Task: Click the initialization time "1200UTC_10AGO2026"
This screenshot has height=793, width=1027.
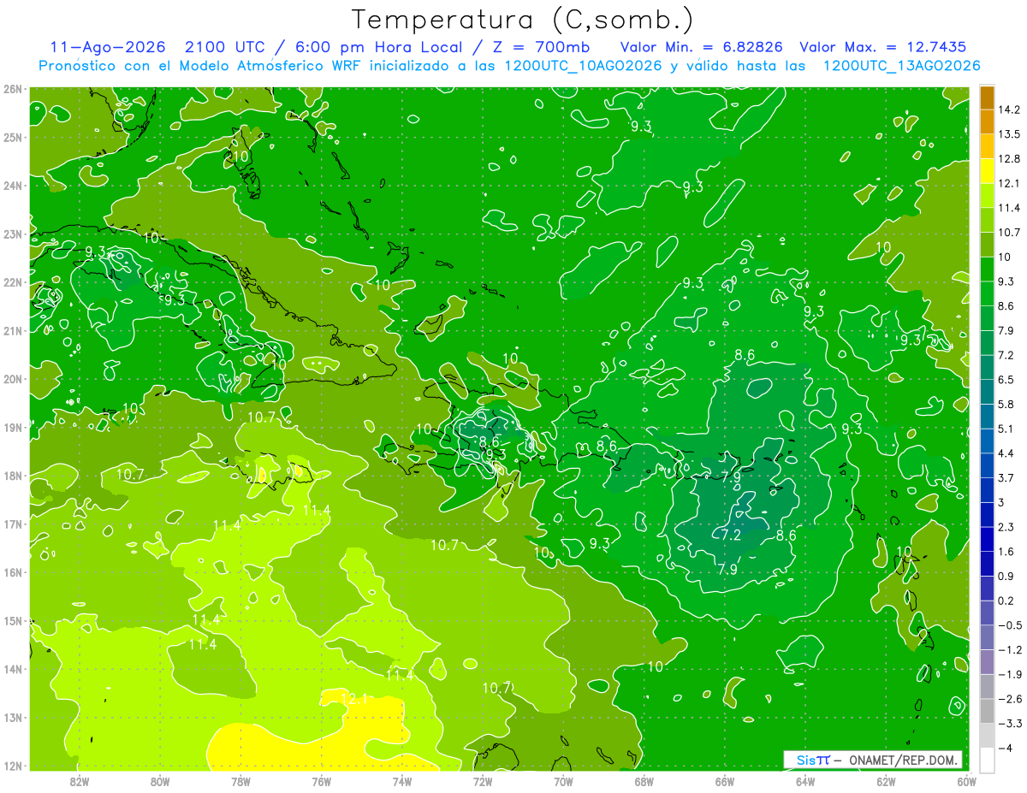Action: [x=583, y=65]
